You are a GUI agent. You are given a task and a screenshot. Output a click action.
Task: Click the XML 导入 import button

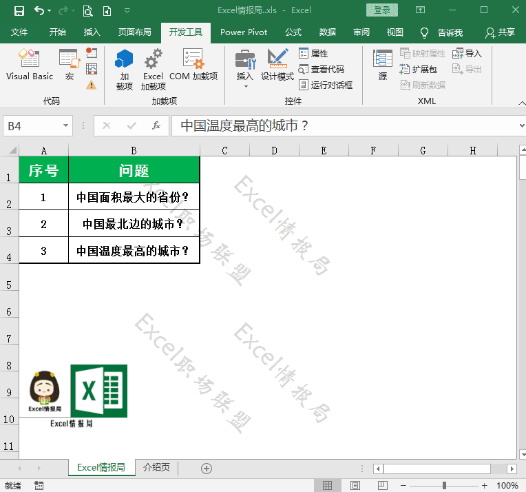[467, 53]
